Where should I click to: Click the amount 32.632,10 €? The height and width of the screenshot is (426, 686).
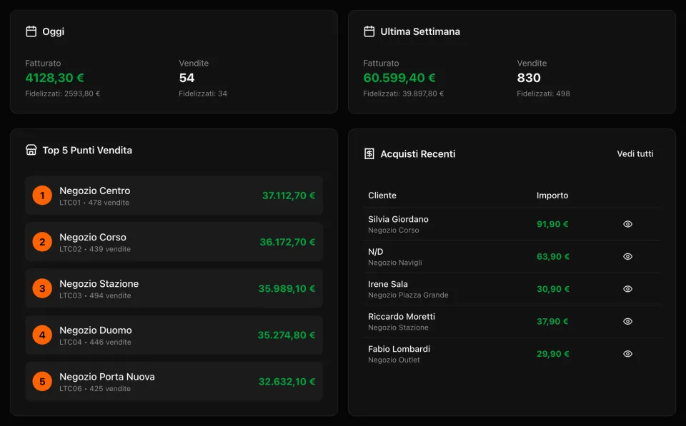point(287,382)
